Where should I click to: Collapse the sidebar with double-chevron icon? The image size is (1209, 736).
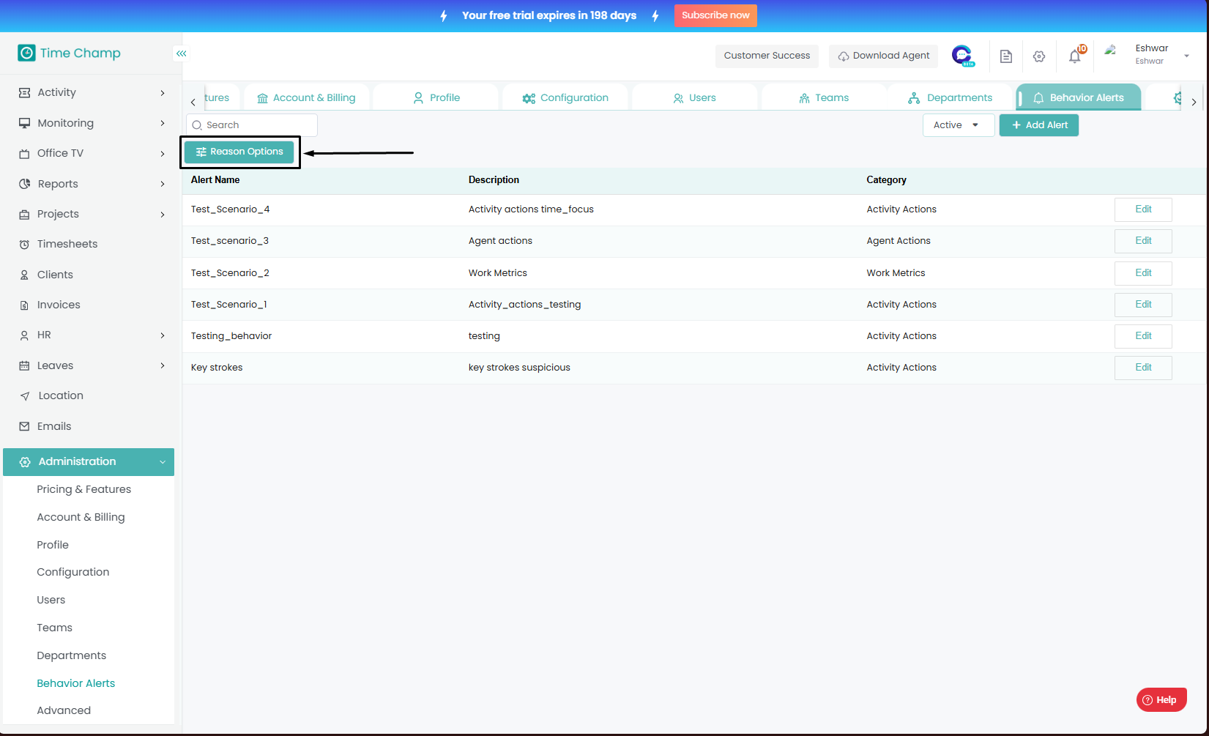[x=181, y=53]
